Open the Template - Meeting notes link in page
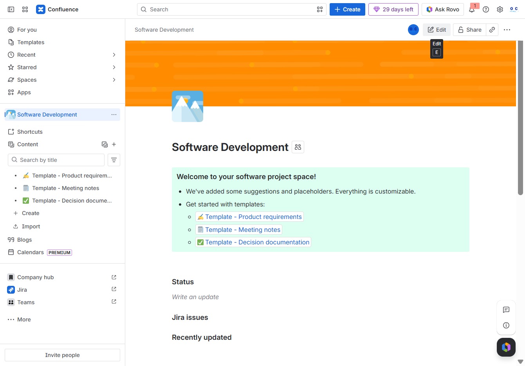525x366 pixels. 239,230
